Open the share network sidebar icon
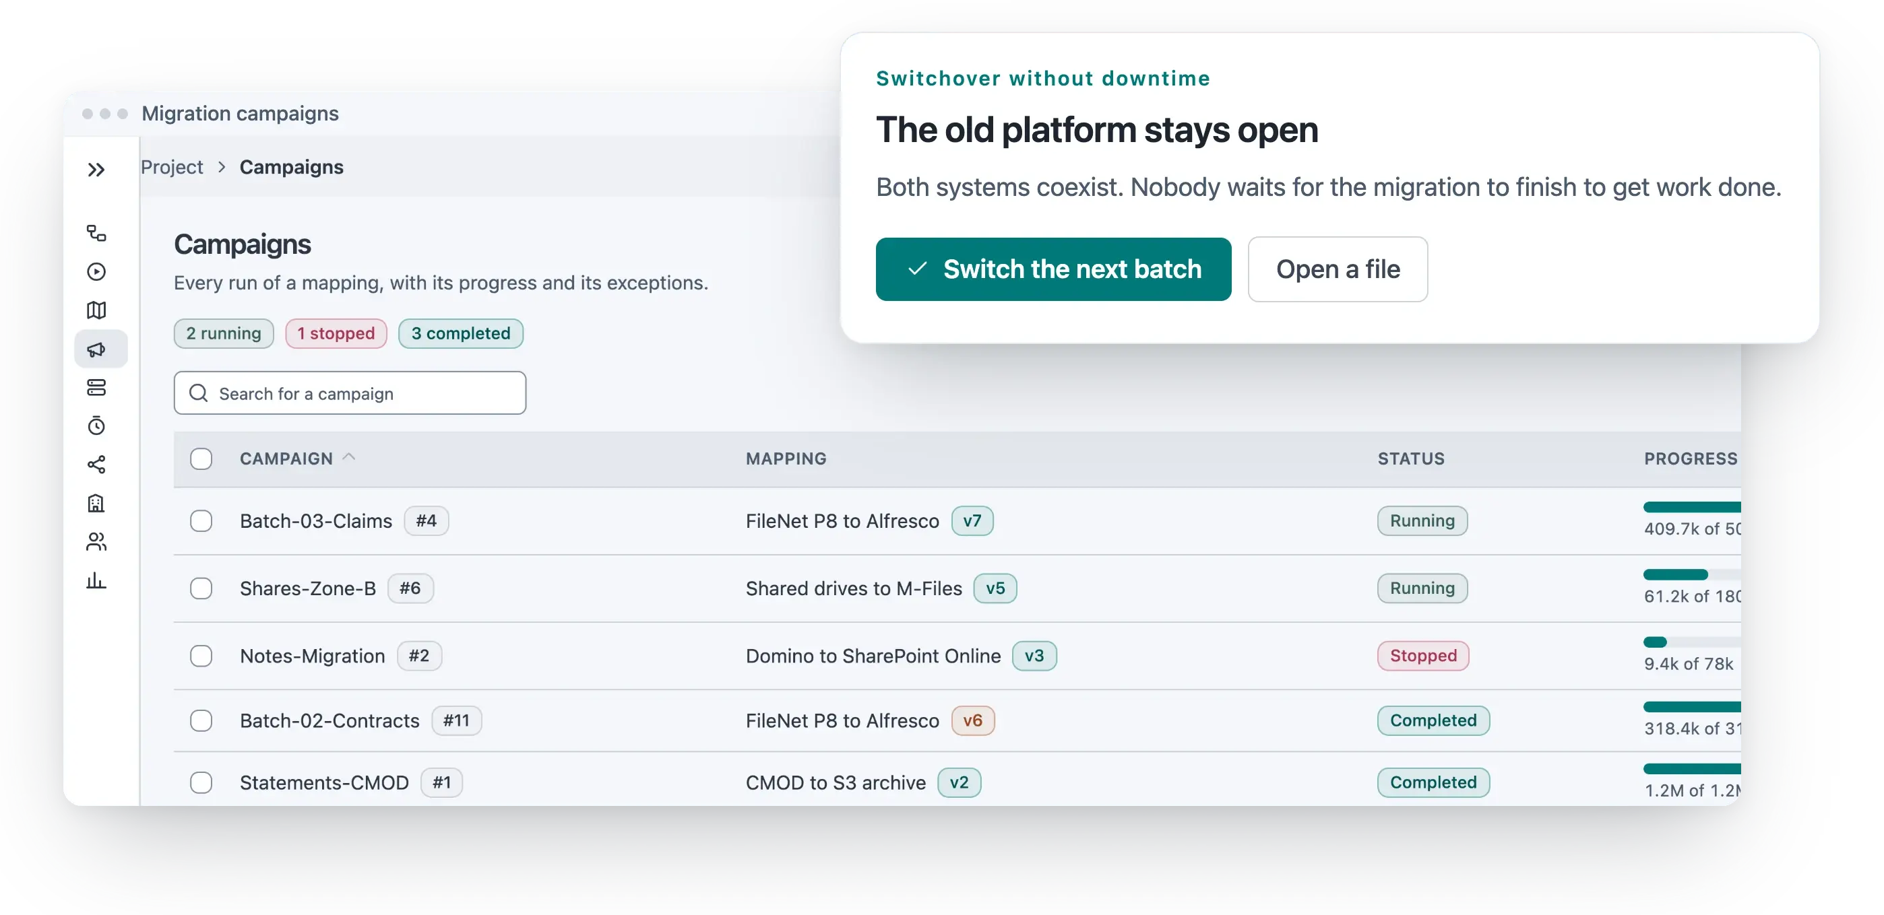The height and width of the screenshot is (915, 1884). pos(96,465)
